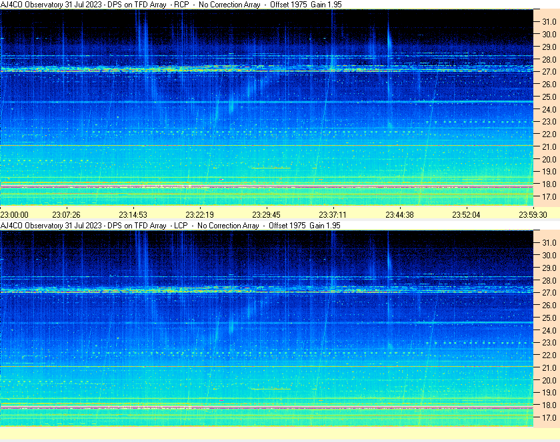The width and height of the screenshot is (560, 442).
Task: Click the 31.0 frequency label on RCP plot
Action: point(549,22)
